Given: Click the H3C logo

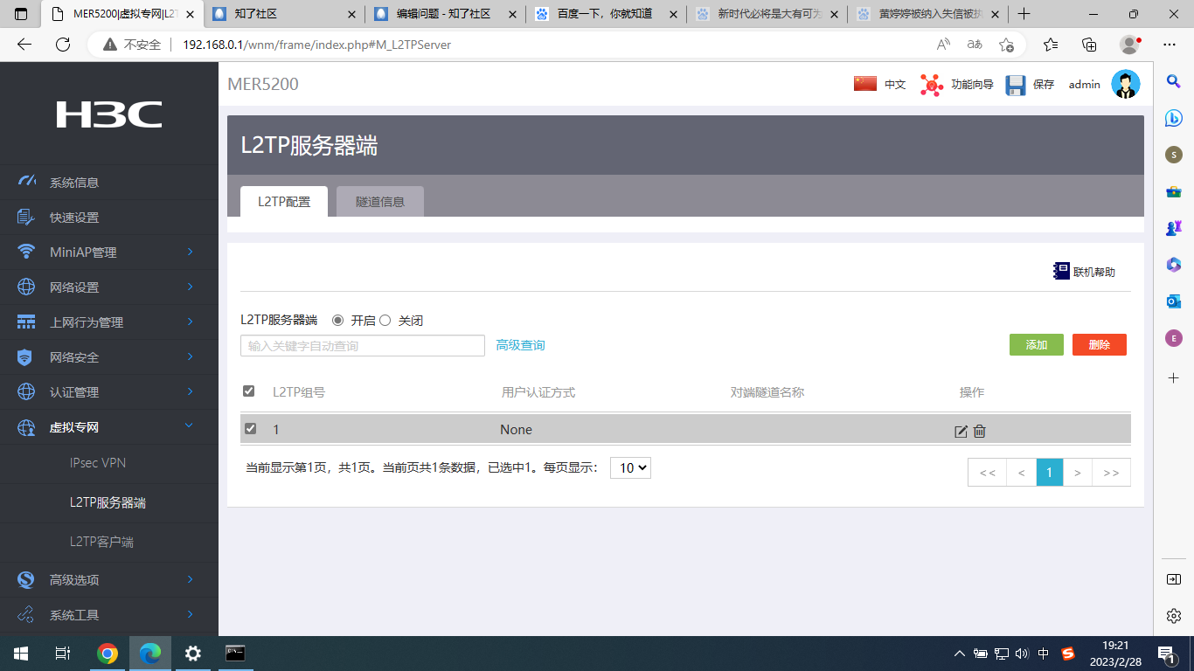Looking at the screenshot, I should click(x=109, y=114).
